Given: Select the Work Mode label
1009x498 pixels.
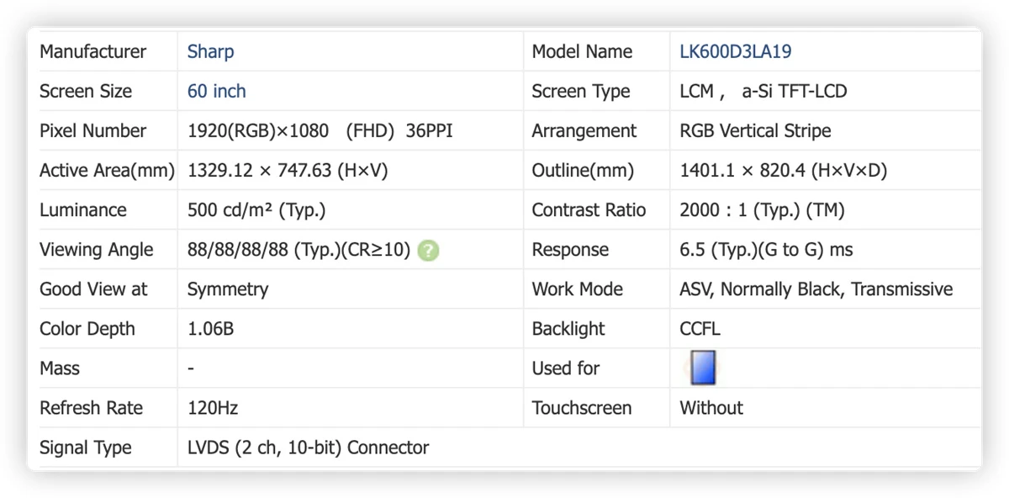Looking at the screenshot, I should (x=578, y=289).
